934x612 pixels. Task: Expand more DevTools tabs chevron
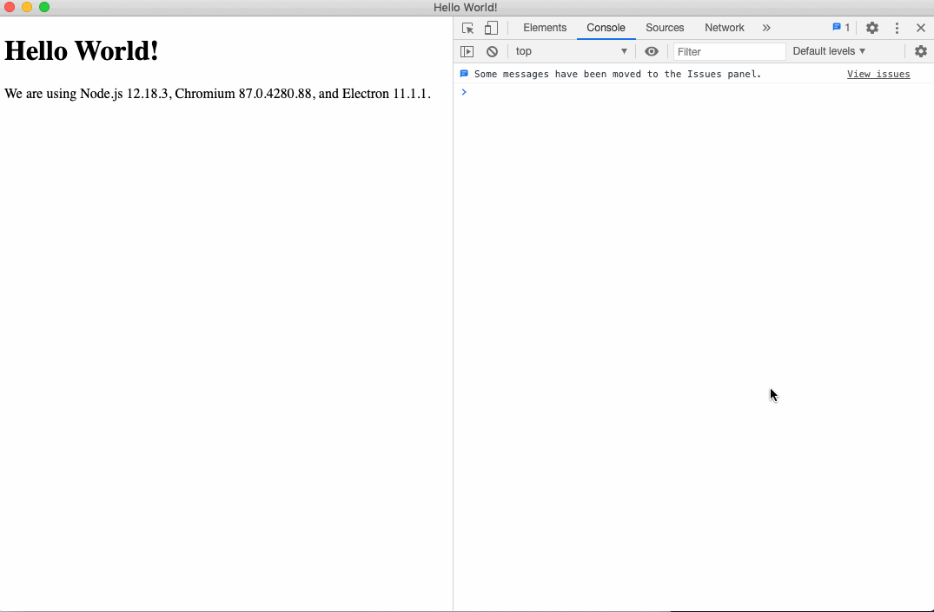[766, 28]
